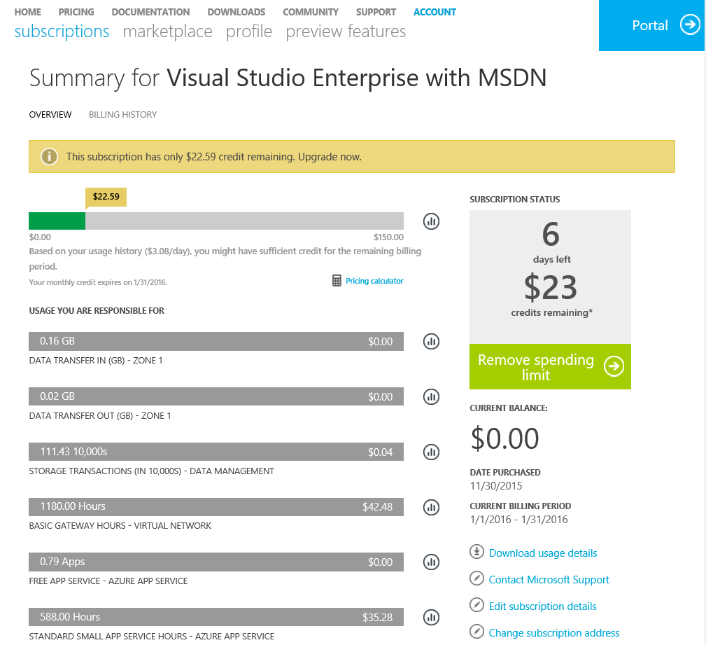This screenshot has height=645, width=706.
Task: Open the COMMUNITY menu item
Action: [311, 12]
